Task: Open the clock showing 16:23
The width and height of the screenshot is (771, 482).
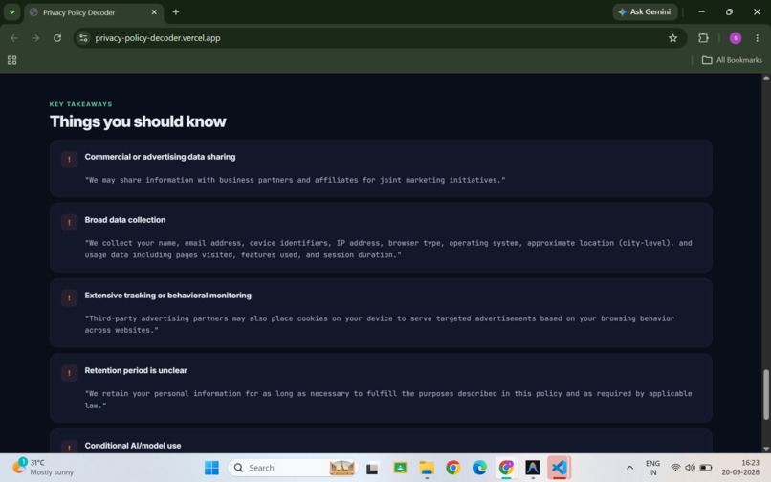Action: [740, 468]
